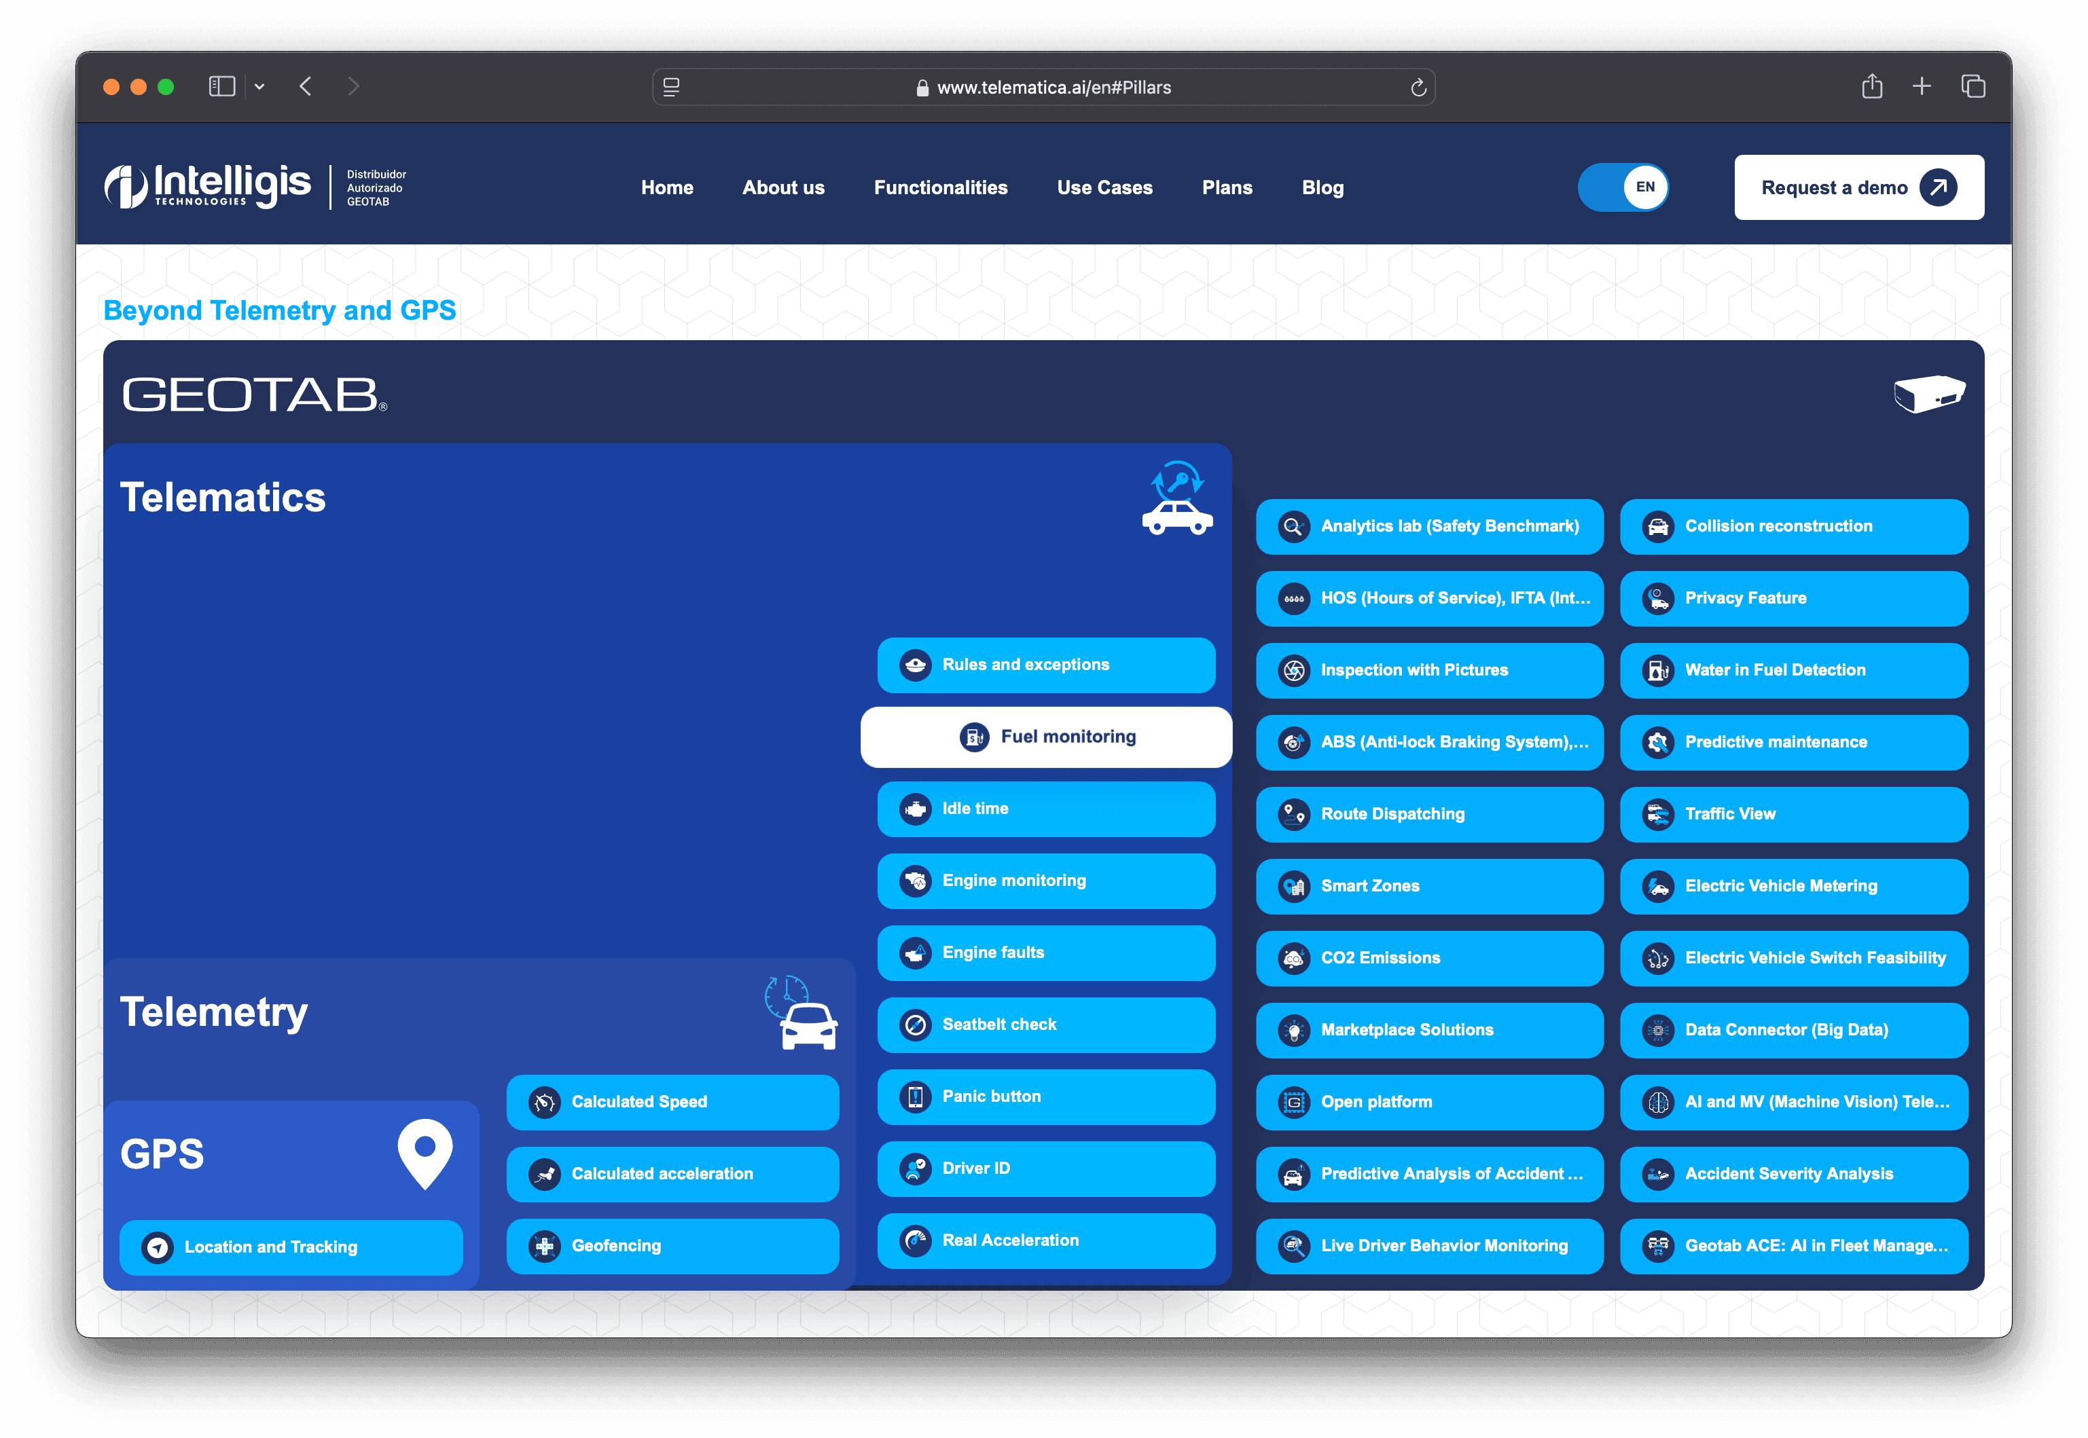
Task: Click the GPS location pin icon
Action: (x=425, y=1154)
